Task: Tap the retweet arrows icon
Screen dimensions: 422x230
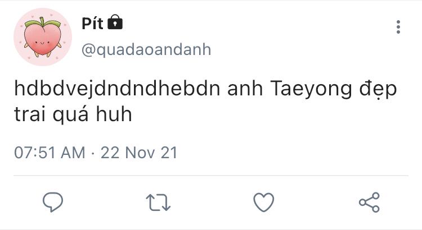Action: tap(158, 201)
